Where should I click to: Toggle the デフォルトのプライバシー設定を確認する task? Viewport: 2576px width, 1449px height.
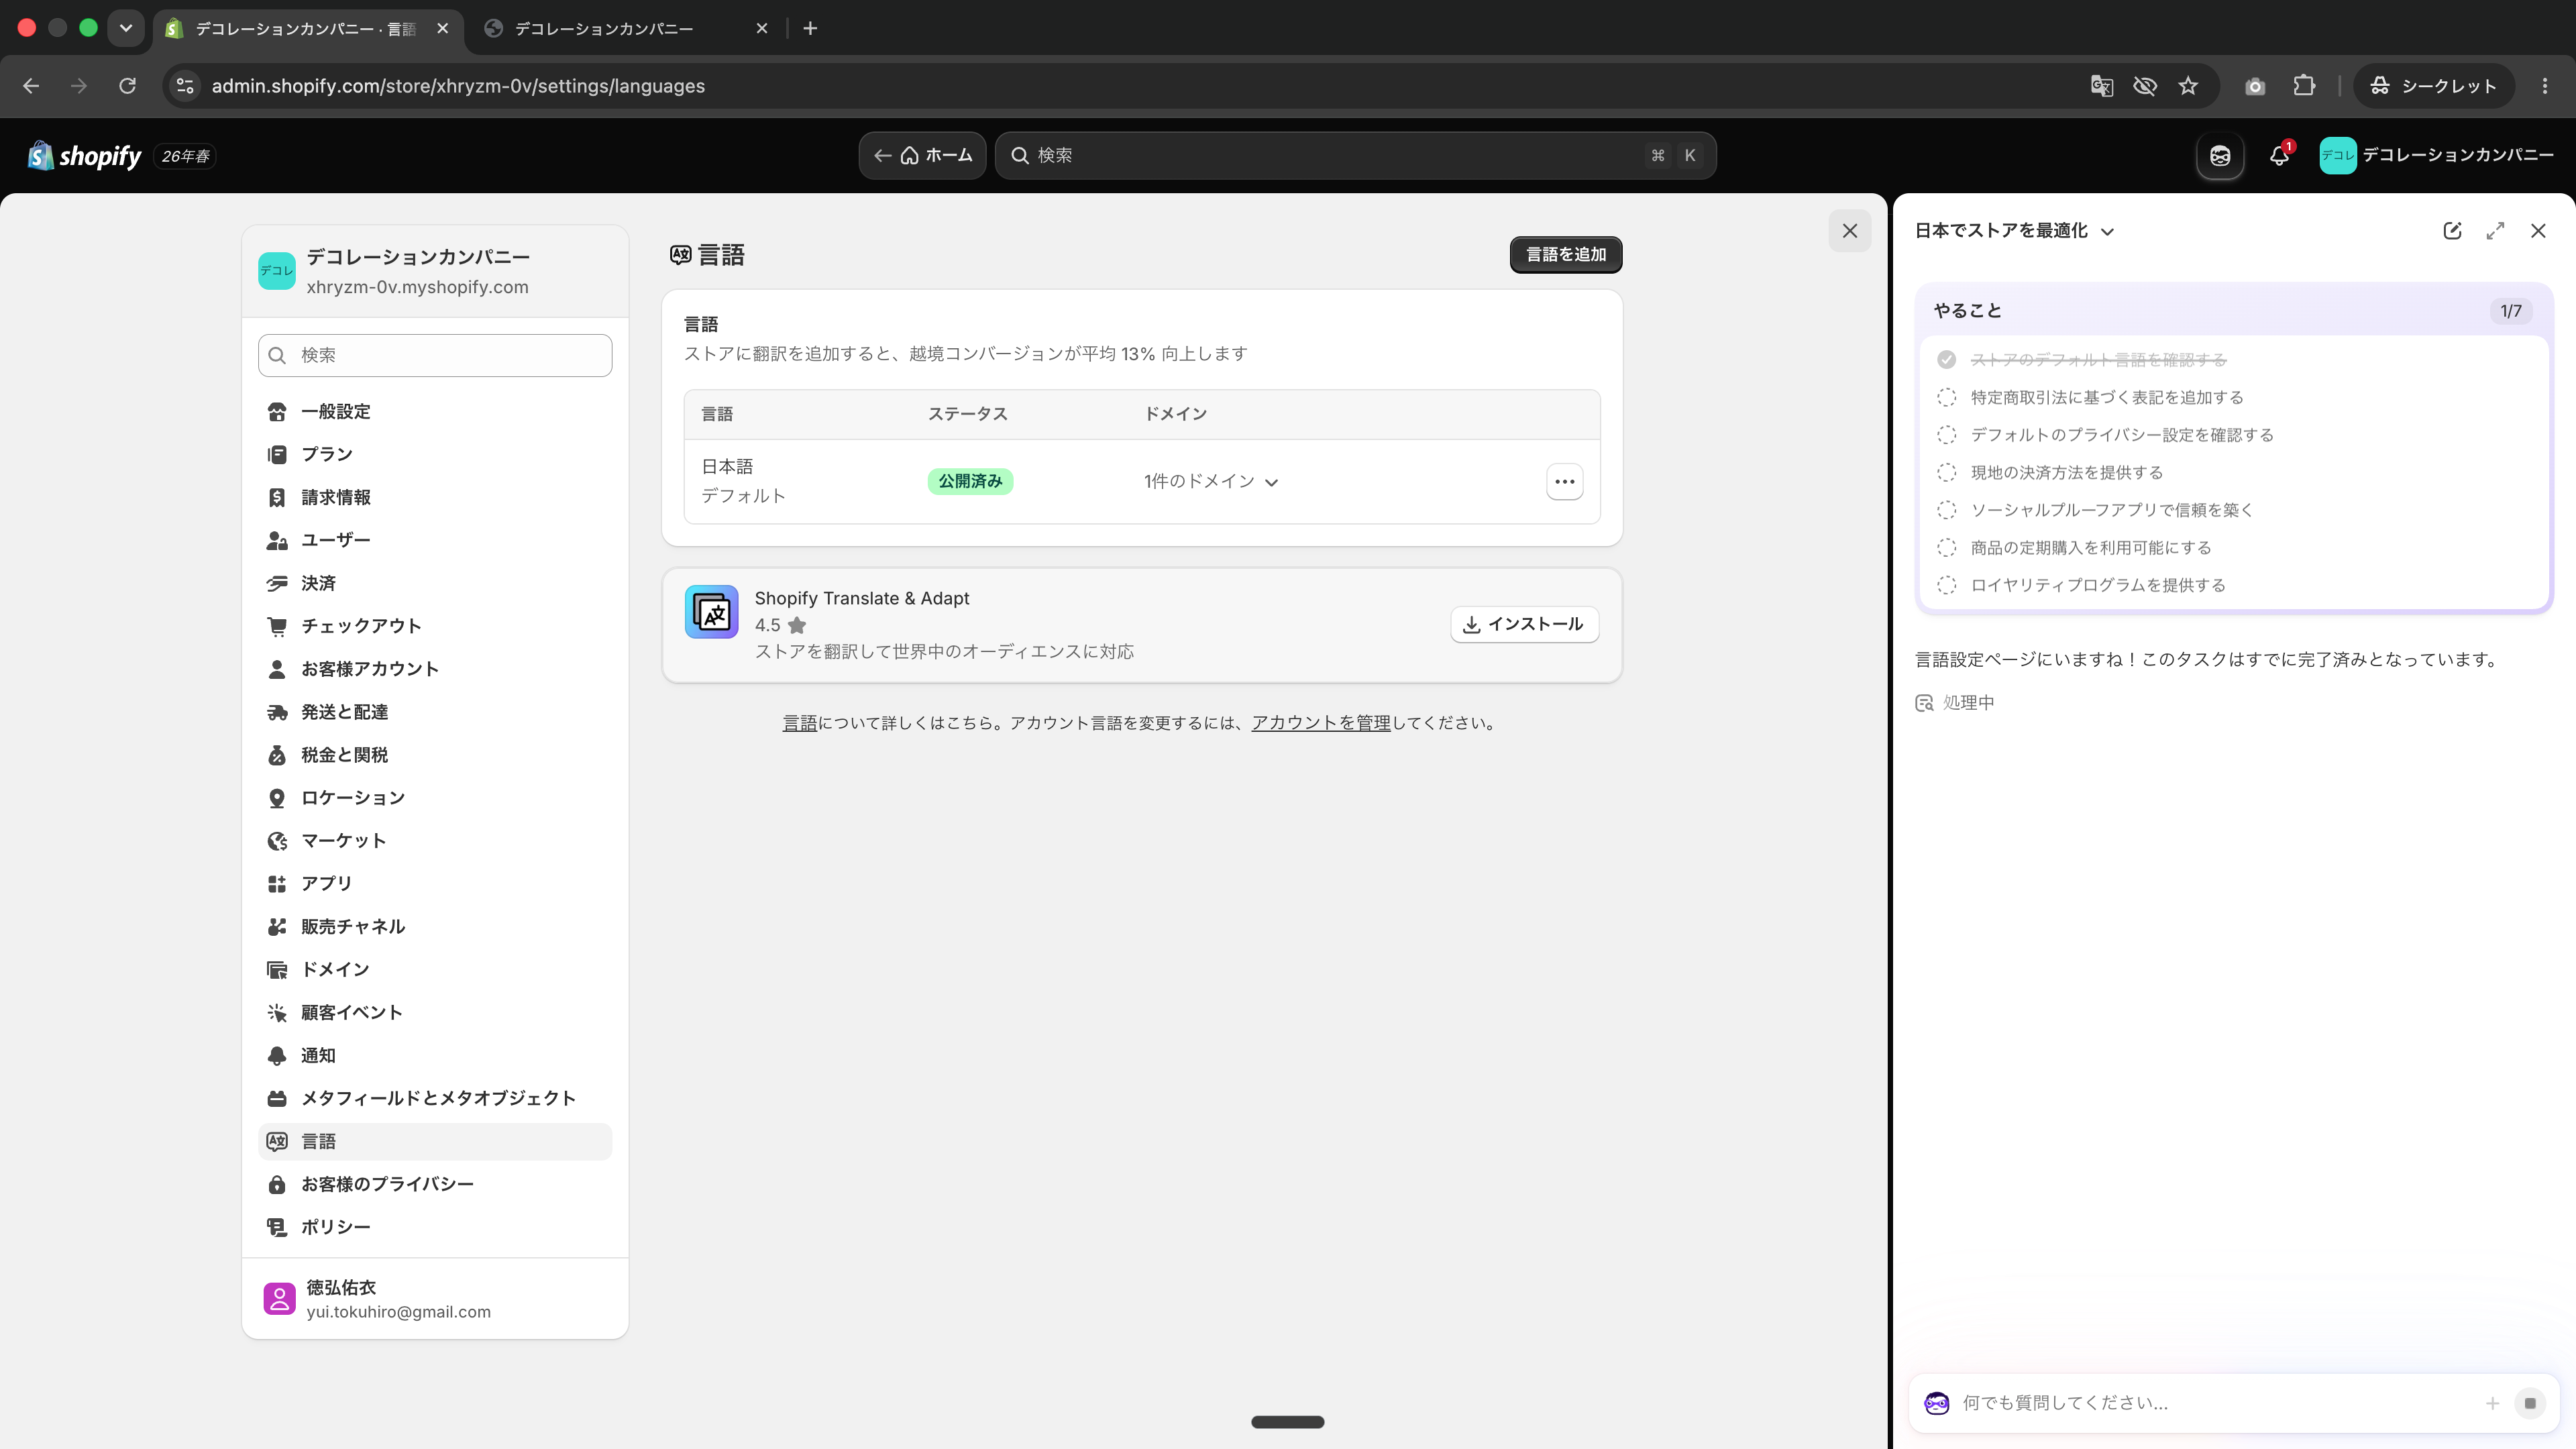point(1946,435)
